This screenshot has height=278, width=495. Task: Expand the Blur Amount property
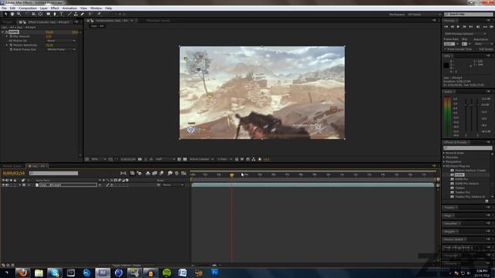point(7,36)
